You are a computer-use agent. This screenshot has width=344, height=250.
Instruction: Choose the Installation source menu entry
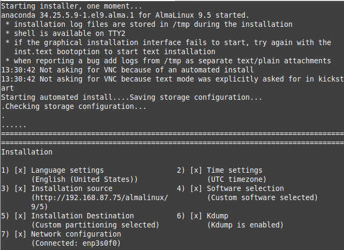(71, 188)
